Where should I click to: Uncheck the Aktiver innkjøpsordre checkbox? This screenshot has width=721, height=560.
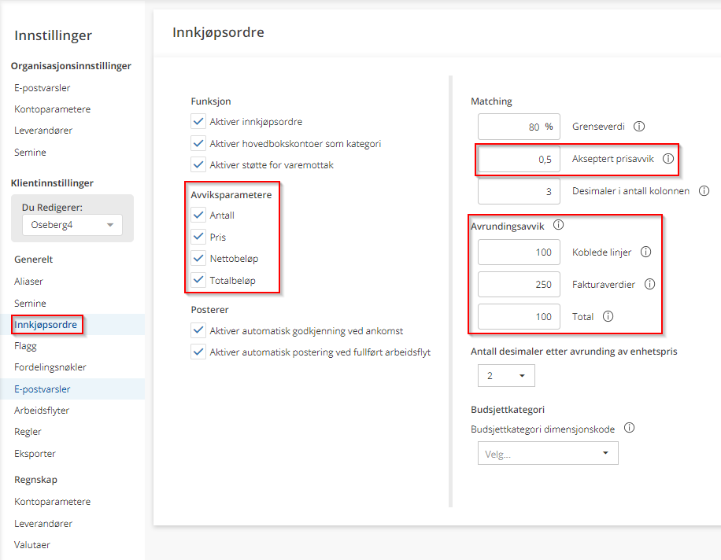[198, 122]
